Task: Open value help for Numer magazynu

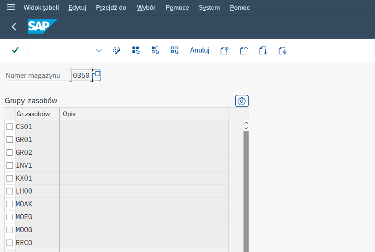Action: 96,75
